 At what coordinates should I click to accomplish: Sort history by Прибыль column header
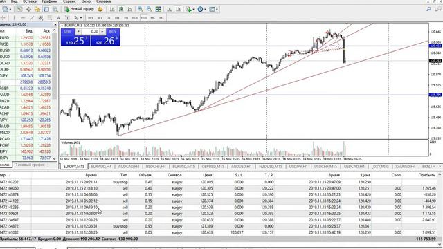click(426, 175)
